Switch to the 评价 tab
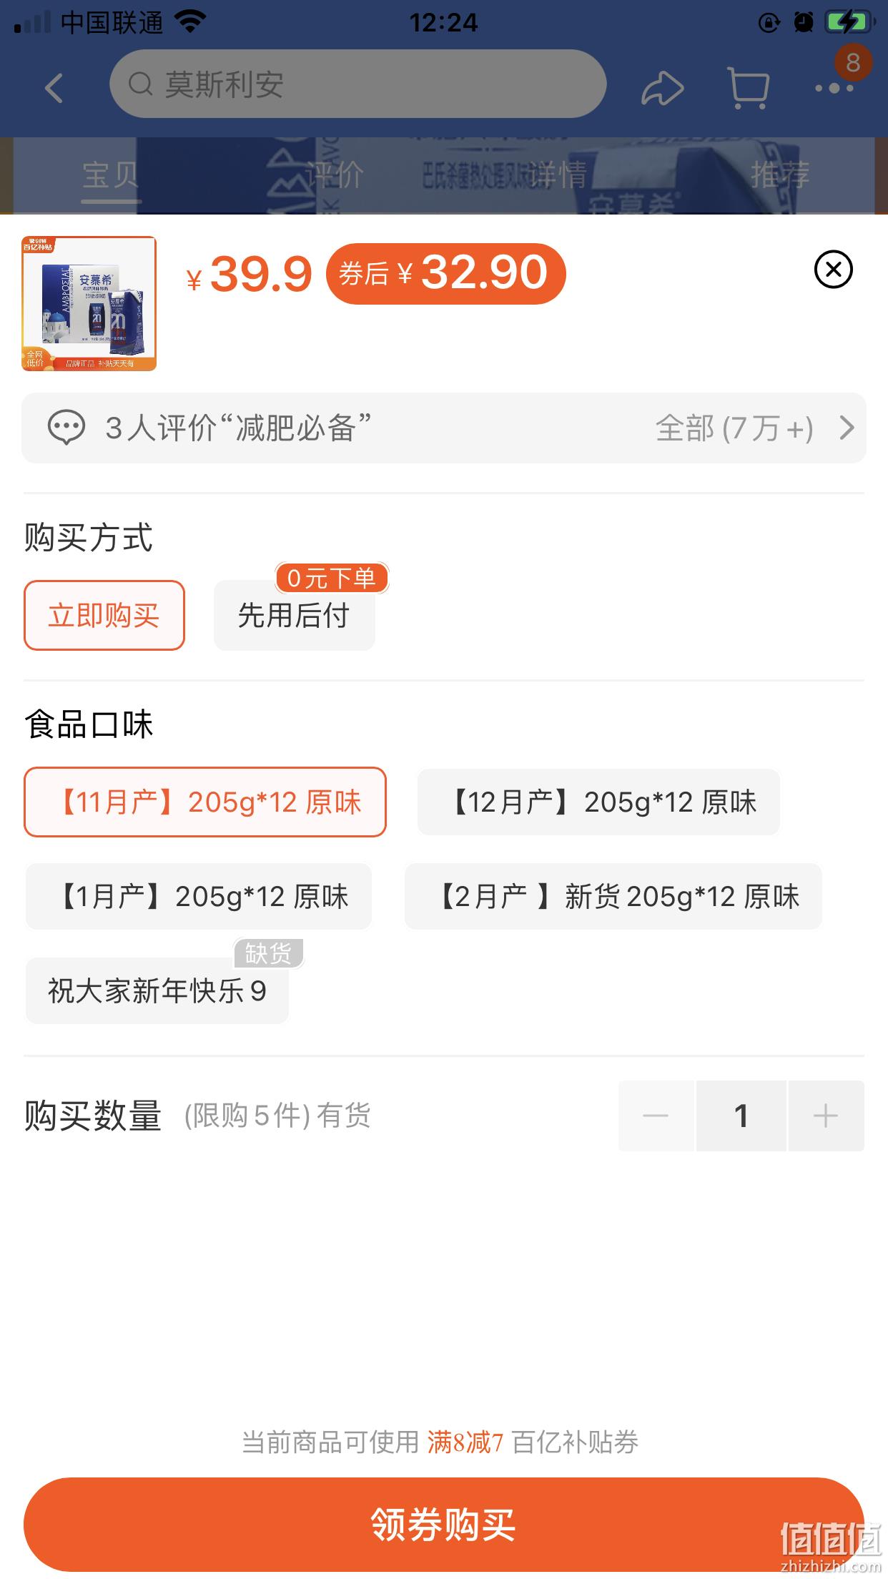This screenshot has height=1579, width=888. 335,174
